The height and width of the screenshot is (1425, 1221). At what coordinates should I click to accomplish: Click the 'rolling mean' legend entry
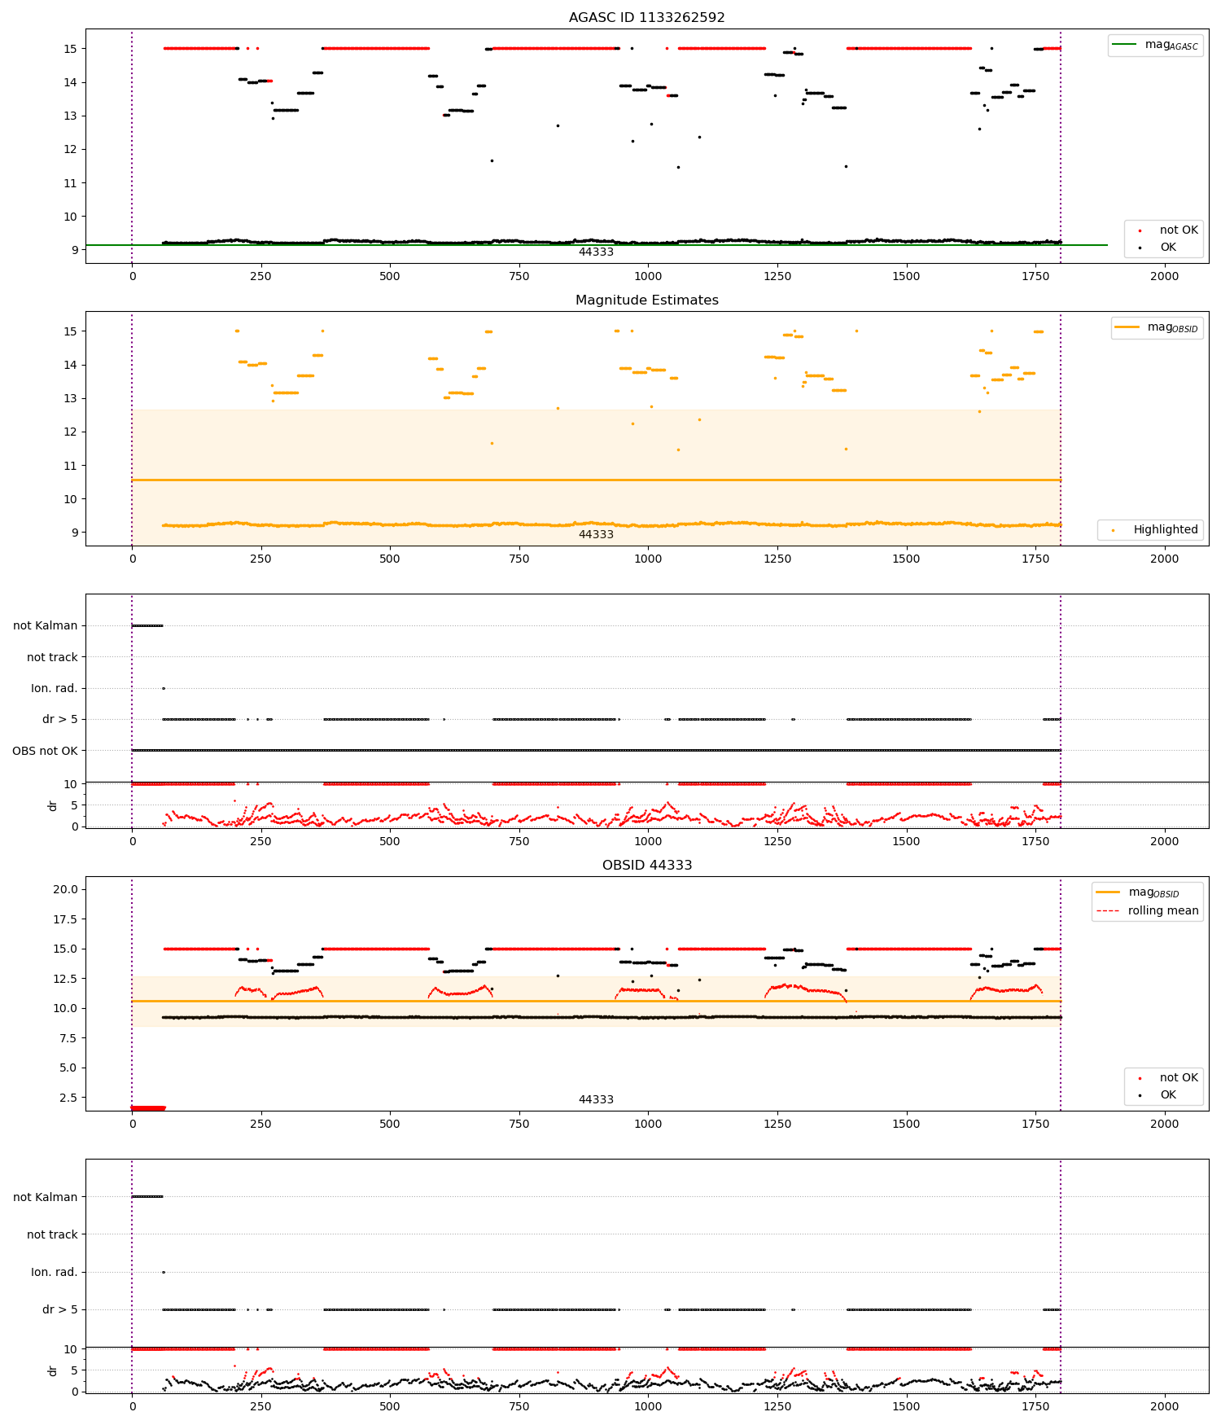click(x=1148, y=910)
